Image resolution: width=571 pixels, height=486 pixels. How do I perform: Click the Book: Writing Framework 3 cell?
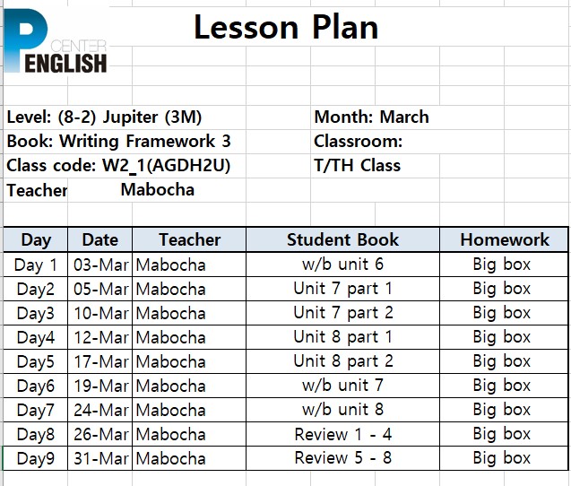coord(118,142)
